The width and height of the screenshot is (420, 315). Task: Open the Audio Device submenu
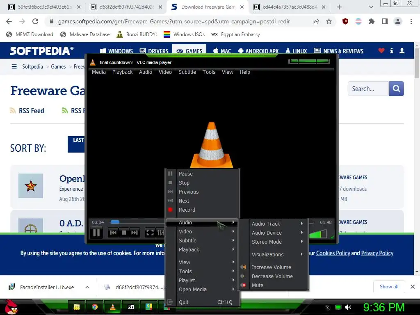273,233
